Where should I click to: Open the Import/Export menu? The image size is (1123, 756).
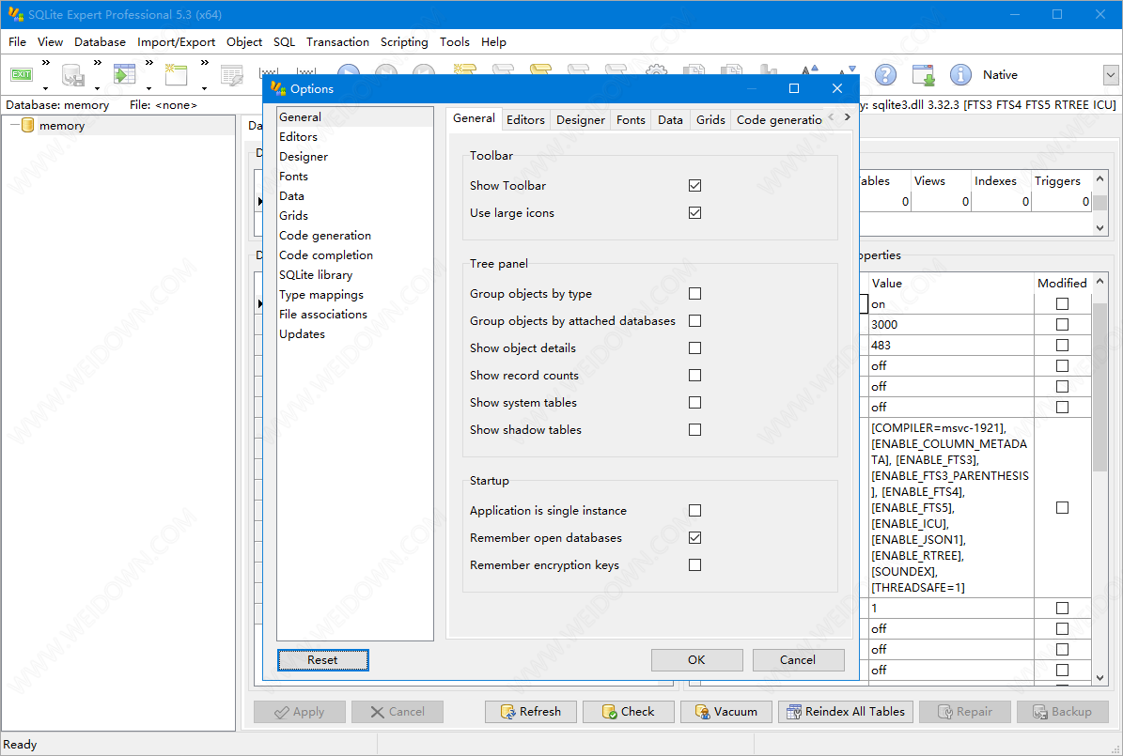coord(176,42)
